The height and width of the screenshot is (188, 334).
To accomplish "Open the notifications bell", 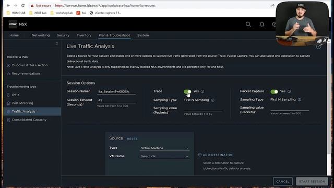I will point(262,25).
